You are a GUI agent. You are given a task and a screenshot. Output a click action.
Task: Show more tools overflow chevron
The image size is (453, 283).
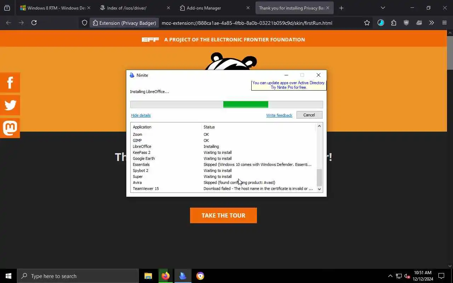point(431,23)
